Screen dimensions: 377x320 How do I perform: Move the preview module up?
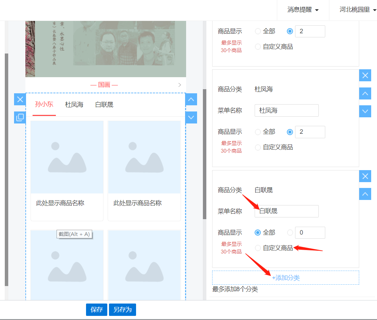(191, 99)
